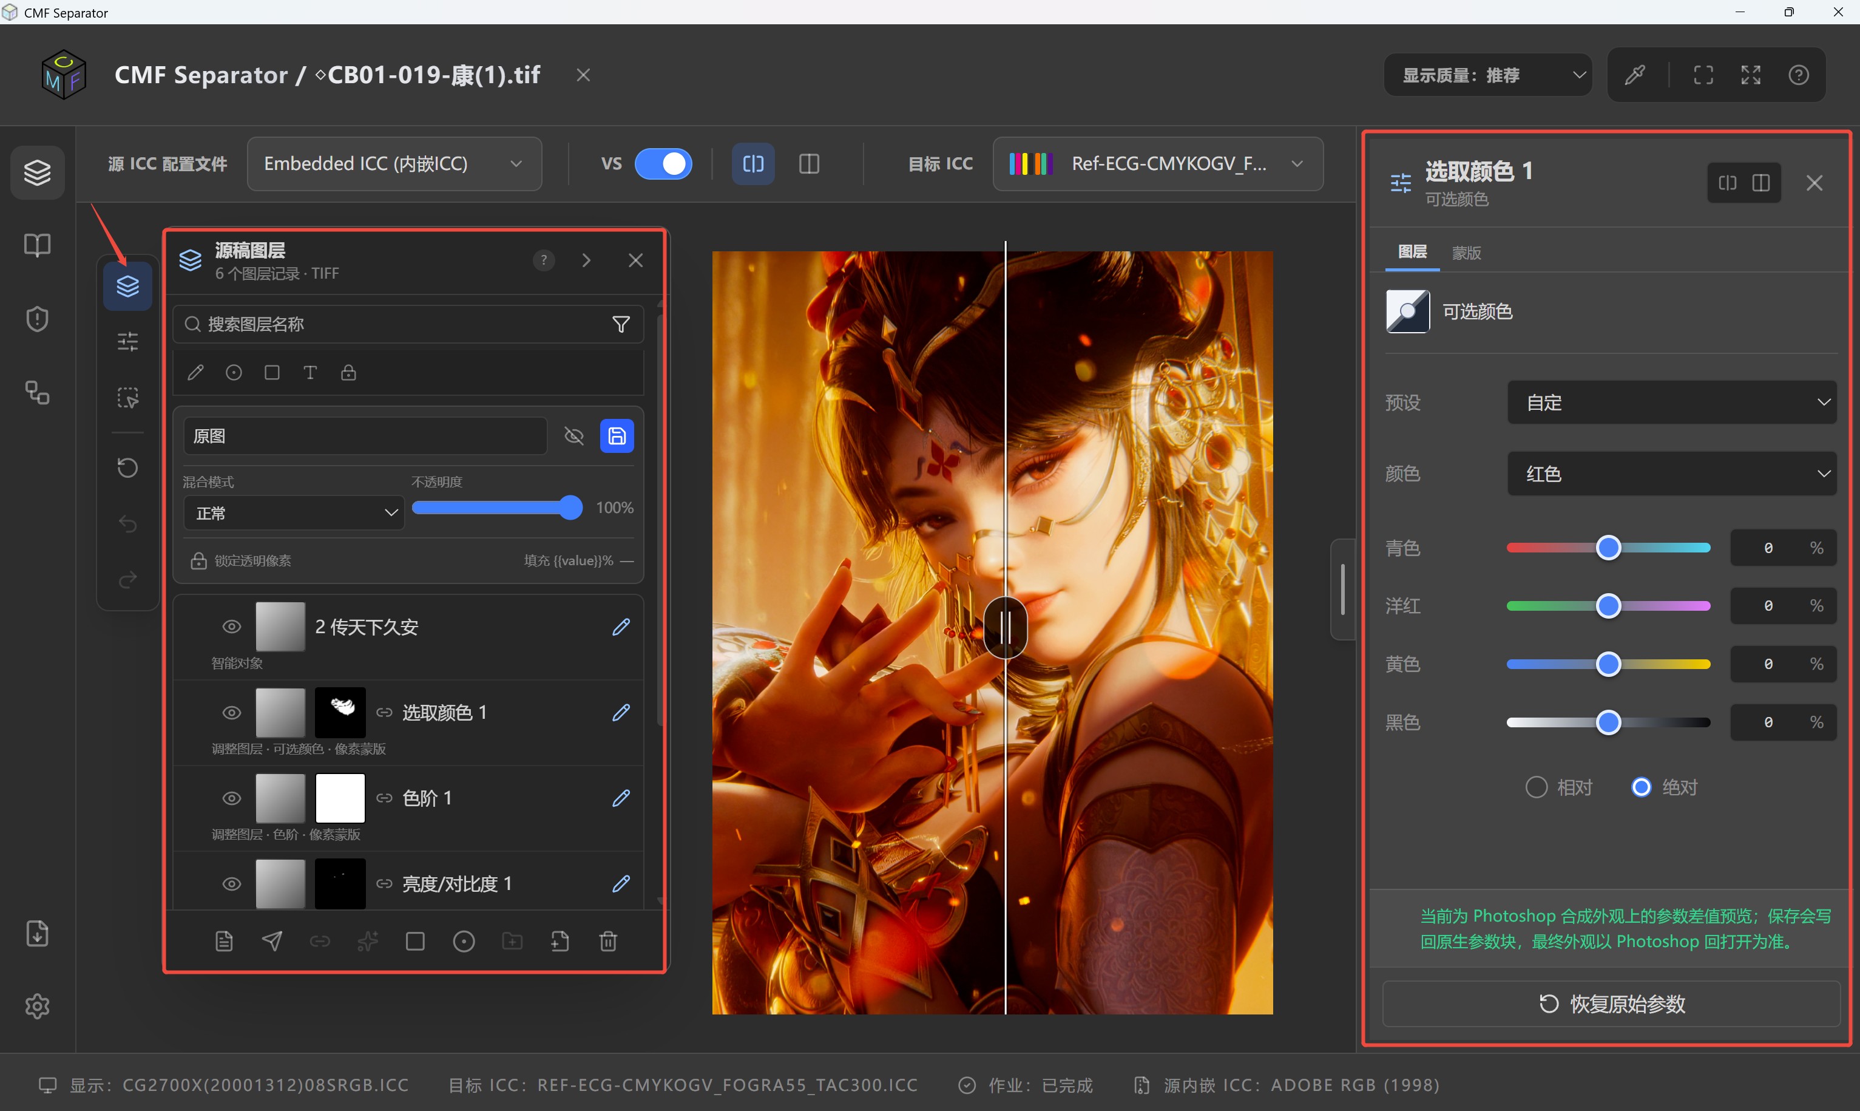Select the 相对 radio option

[x=1558, y=787]
